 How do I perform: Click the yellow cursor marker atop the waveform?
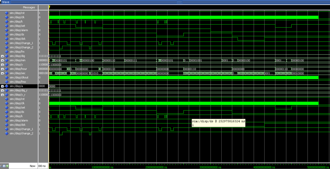pos(49,7)
